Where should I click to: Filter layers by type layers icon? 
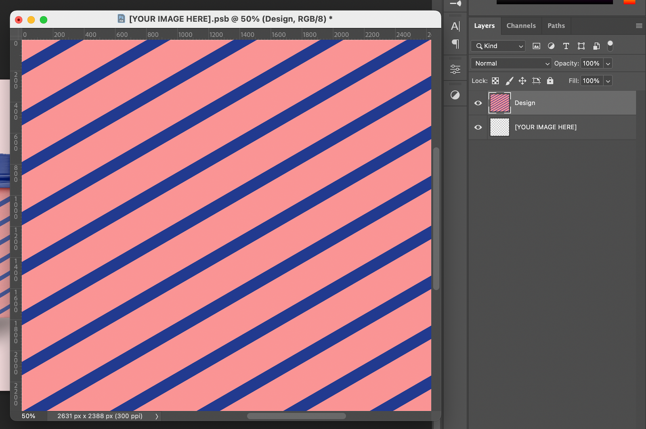pos(566,46)
